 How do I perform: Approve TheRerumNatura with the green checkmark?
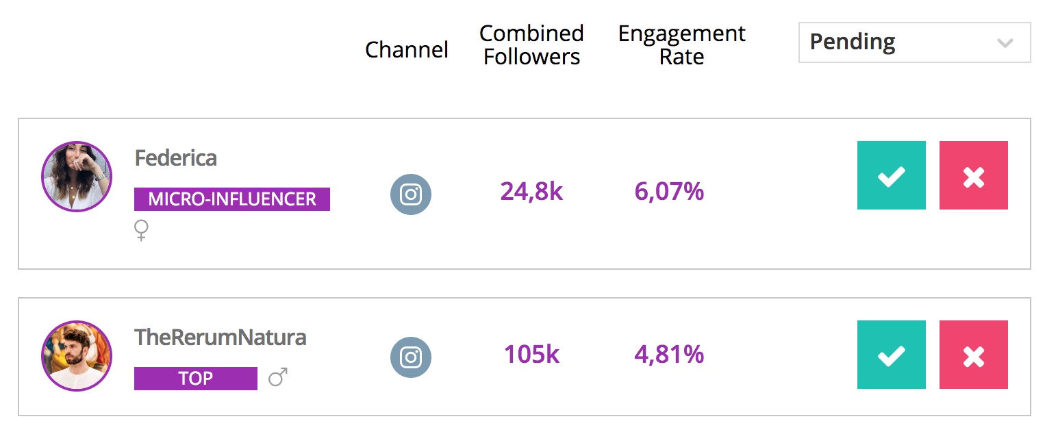(x=891, y=355)
